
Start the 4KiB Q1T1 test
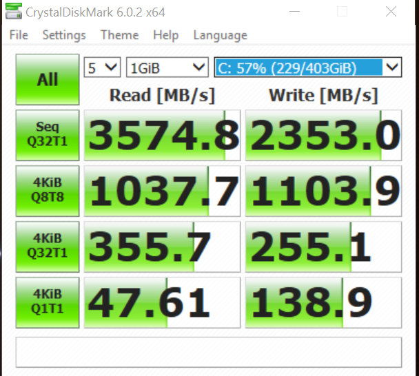pyautogui.click(x=48, y=302)
